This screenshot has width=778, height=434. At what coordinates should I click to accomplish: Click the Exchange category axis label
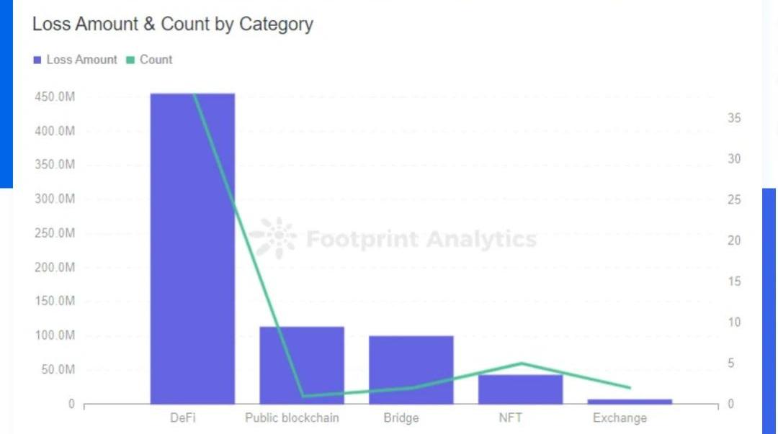tap(620, 417)
